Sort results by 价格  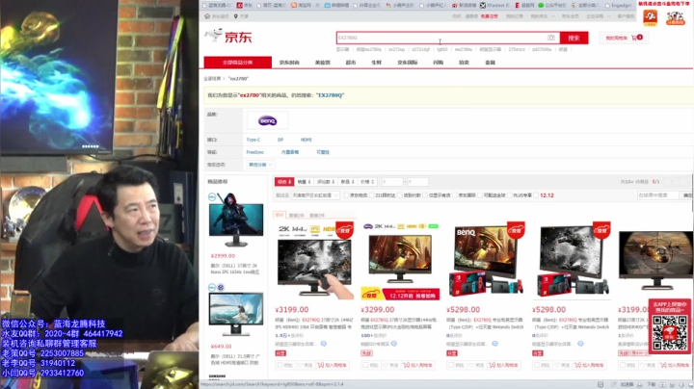pyautogui.click(x=367, y=182)
